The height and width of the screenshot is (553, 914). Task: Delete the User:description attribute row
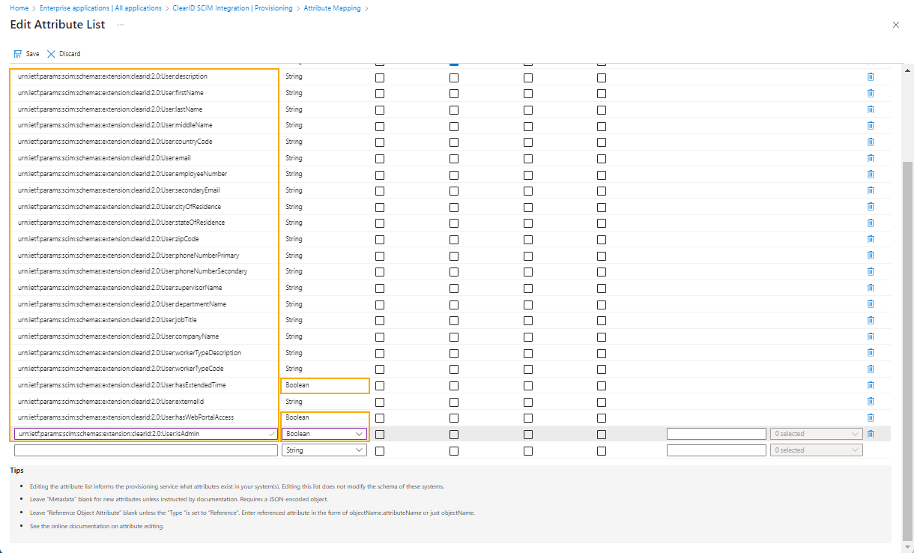tap(870, 76)
